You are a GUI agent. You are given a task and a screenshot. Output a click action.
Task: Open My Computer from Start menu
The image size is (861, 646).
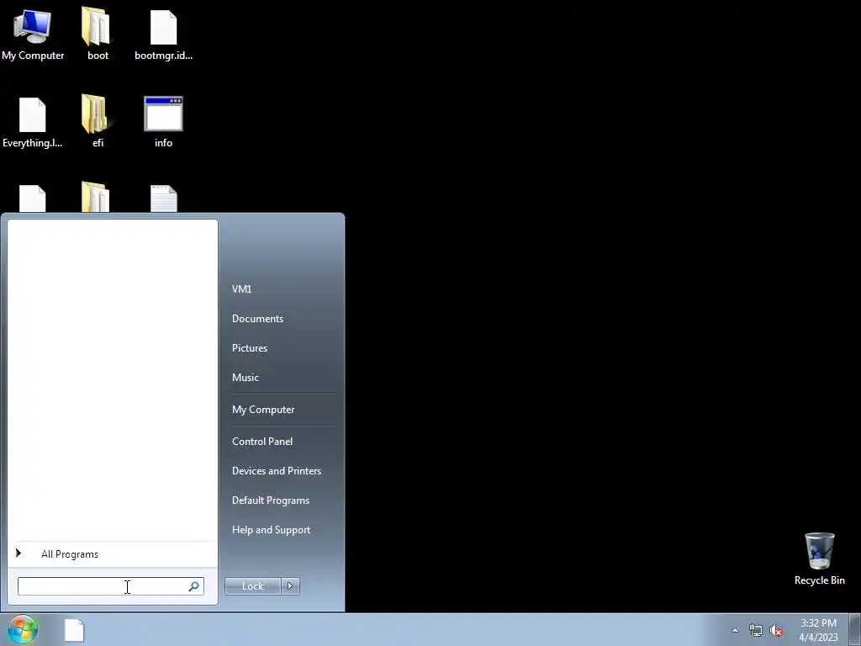click(x=263, y=410)
